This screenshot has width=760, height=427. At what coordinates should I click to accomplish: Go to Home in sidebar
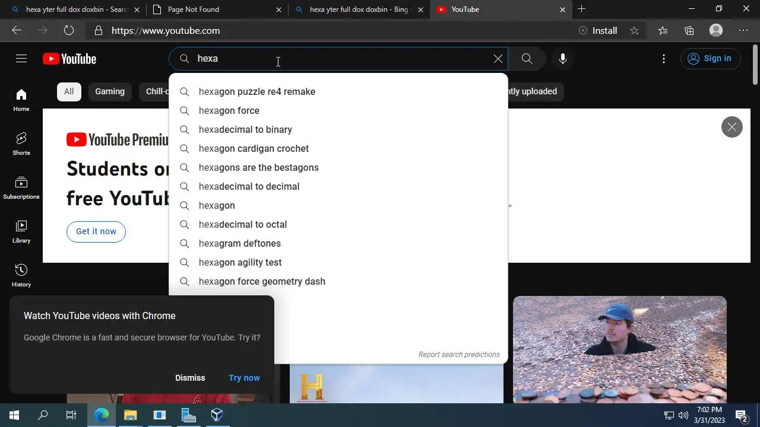tap(21, 100)
